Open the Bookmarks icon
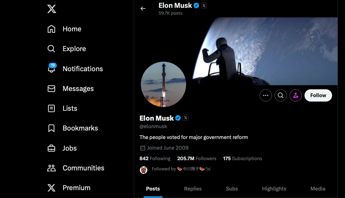 point(51,128)
